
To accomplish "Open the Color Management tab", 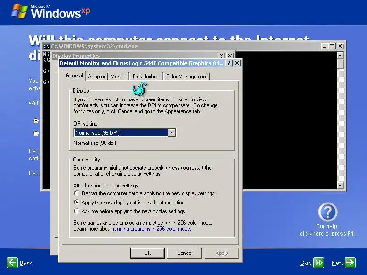I will (x=186, y=77).
